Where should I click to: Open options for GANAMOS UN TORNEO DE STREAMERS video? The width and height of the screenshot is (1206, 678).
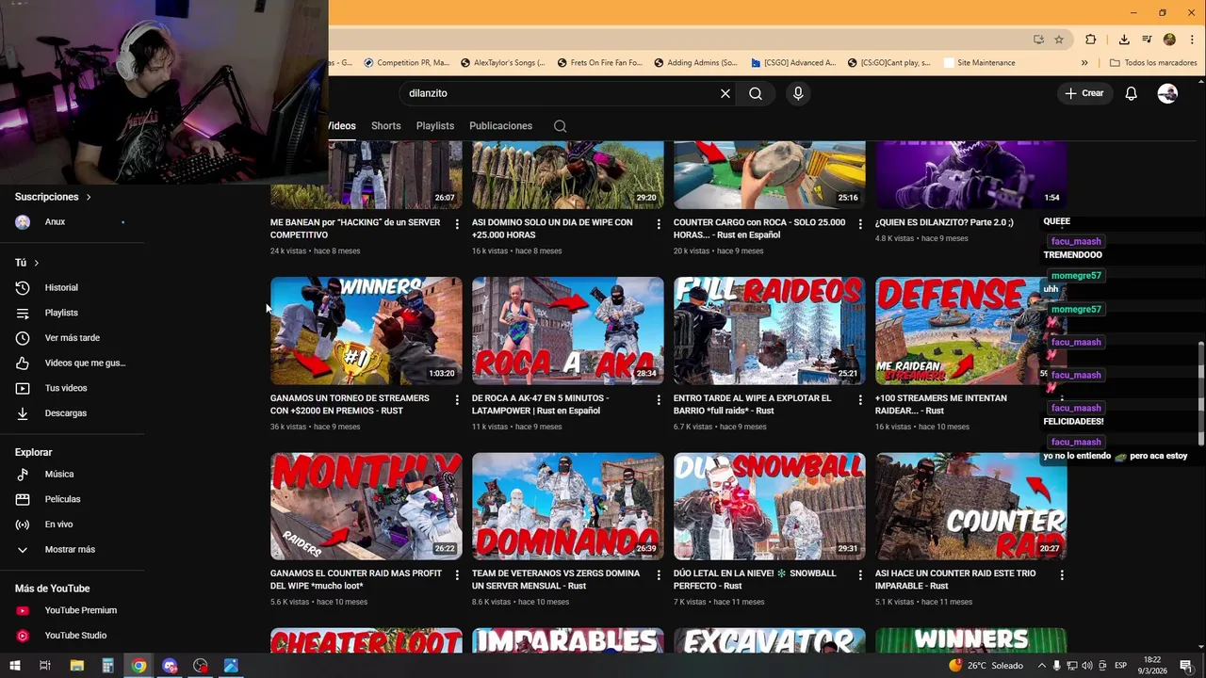[x=457, y=400]
